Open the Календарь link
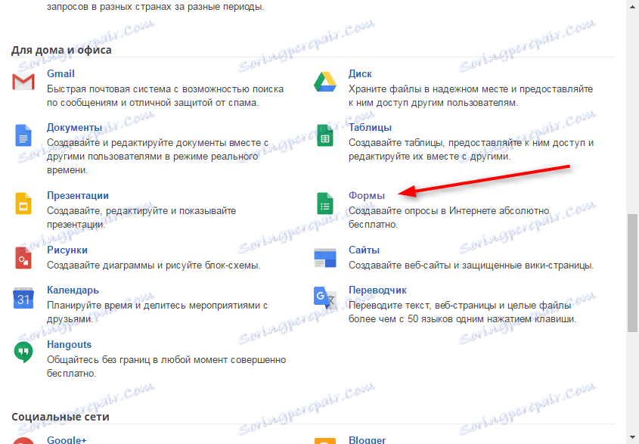The image size is (639, 444). [x=73, y=290]
